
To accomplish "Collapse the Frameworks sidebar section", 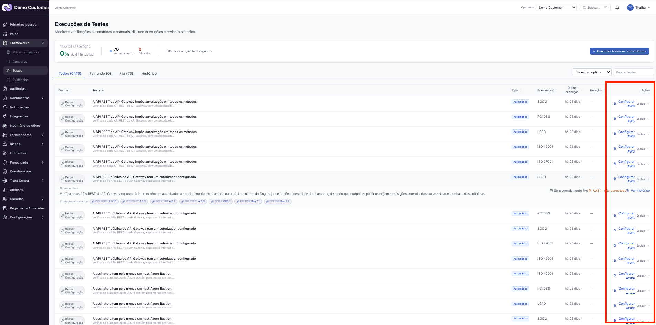I will tap(43, 43).
